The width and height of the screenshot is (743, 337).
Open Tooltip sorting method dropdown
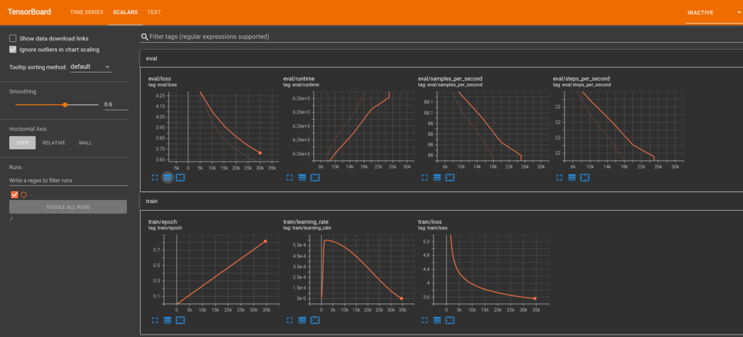91,67
